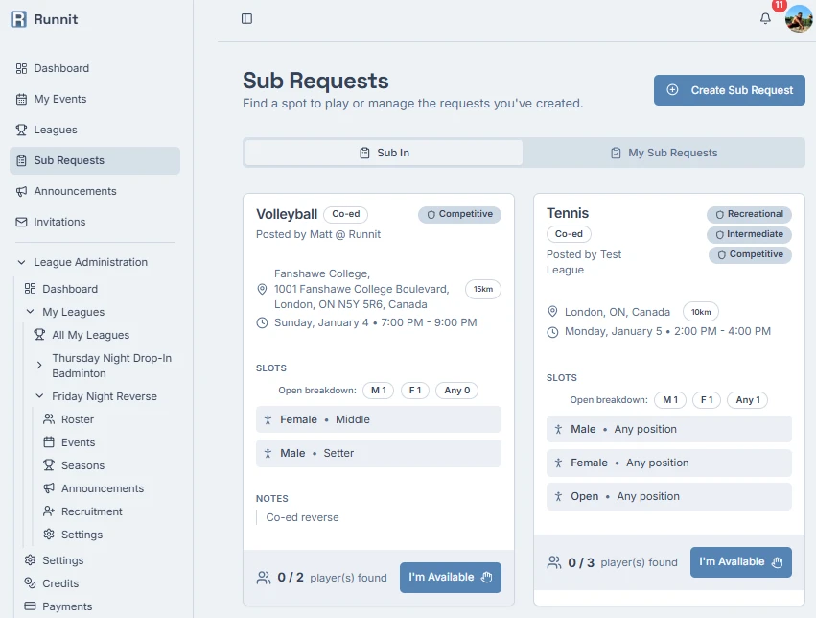Screen dimensions: 816x618
Task: Click Create Sub Request
Action: pyautogui.click(x=729, y=89)
